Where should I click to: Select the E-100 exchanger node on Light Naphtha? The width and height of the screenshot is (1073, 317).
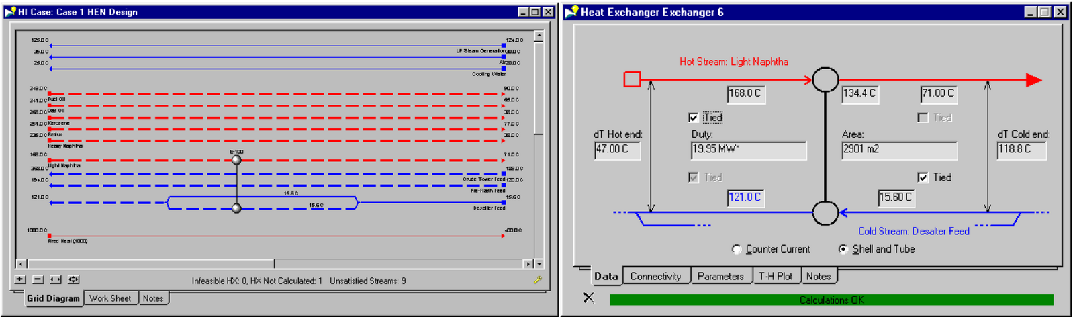click(236, 160)
